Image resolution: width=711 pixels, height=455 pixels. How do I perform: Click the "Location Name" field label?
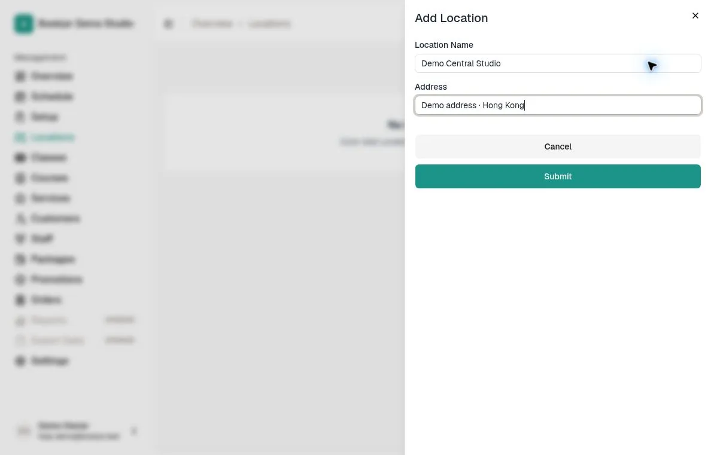(444, 45)
